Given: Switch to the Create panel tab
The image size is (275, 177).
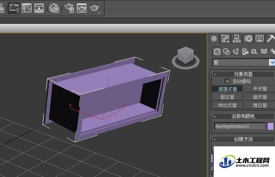Looking at the screenshot, I should (214, 39).
